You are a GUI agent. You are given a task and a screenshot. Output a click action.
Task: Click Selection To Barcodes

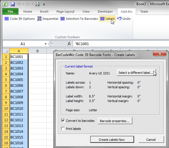coord(79,19)
